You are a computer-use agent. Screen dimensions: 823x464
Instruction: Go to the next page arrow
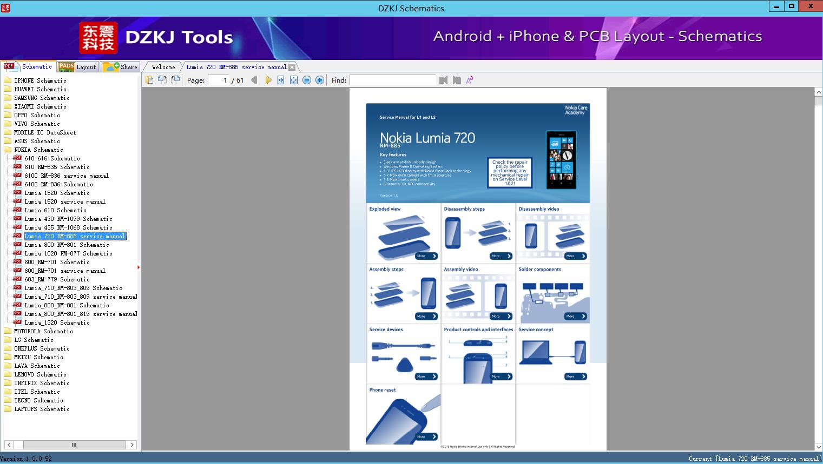point(268,80)
